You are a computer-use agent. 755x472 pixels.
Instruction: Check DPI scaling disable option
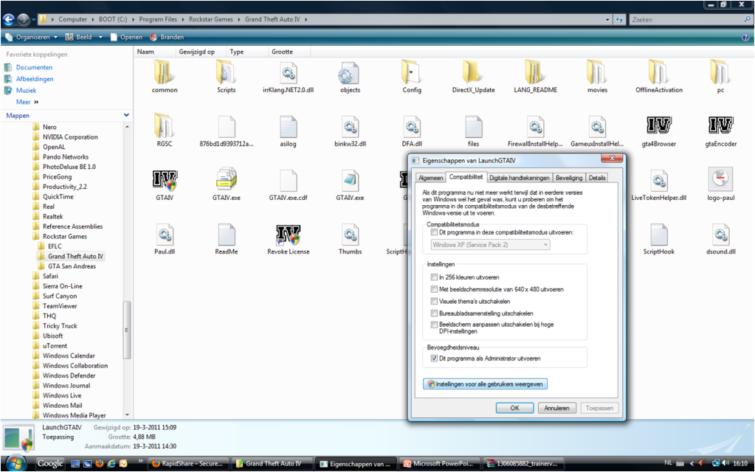click(434, 324)
